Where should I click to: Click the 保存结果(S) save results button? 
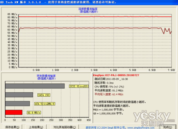tap(12, 127)
